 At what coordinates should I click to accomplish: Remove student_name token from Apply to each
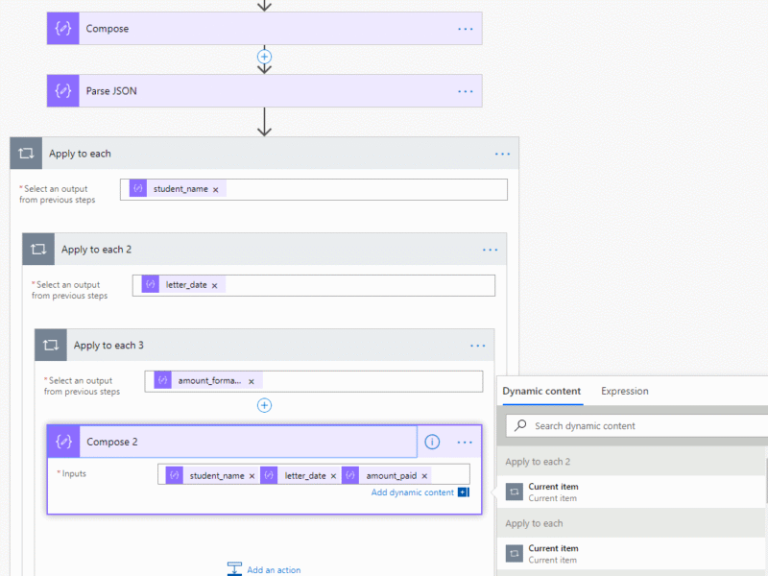click(x=215, y=189)
